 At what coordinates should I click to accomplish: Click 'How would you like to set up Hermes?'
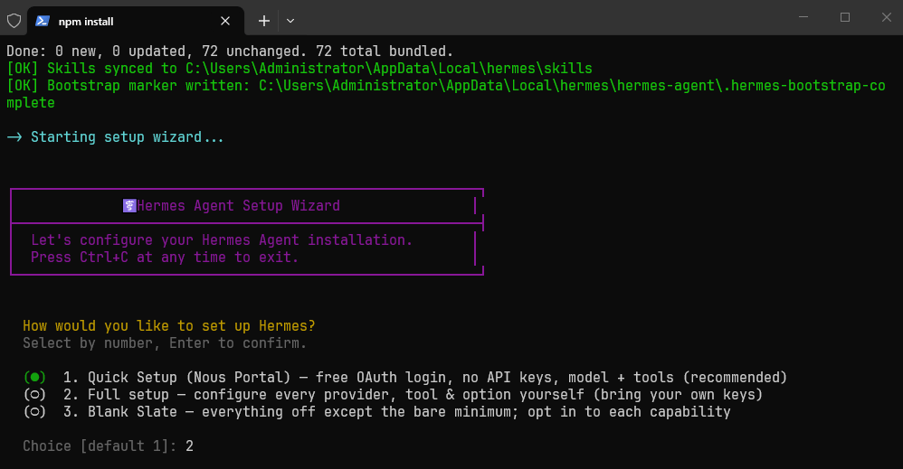click(169, 325)
